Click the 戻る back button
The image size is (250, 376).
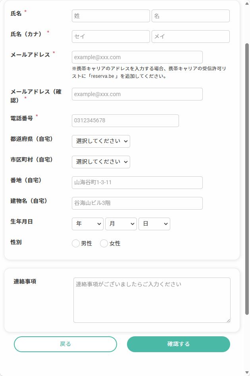click(65, 344)
